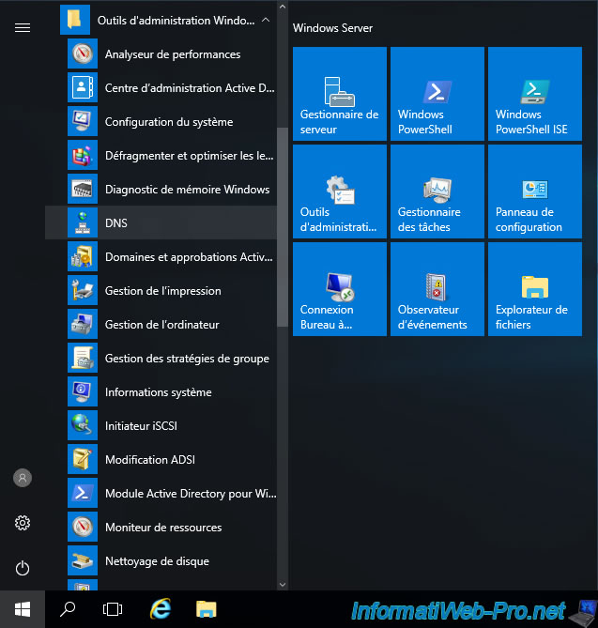
Task: Open Nettoyage de disque icon
Action: (x=83, y=560)
